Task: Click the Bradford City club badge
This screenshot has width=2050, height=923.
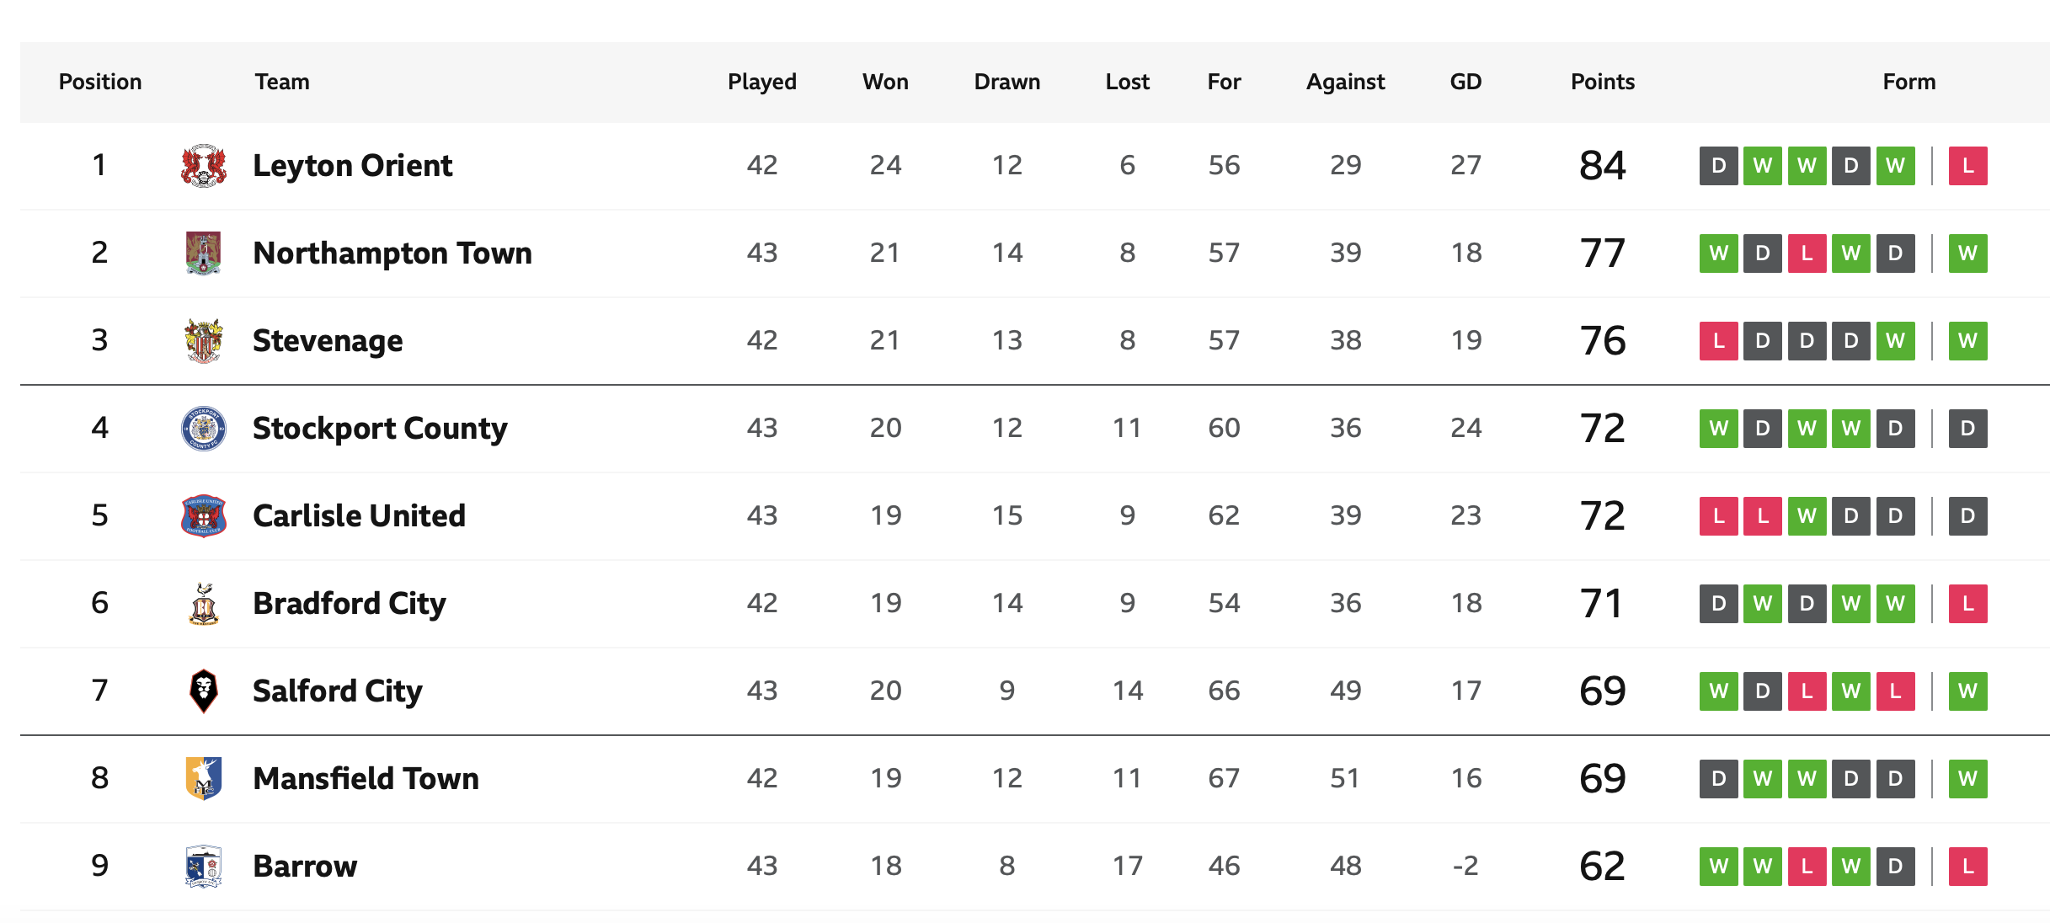Action: [x=204, y=603]
